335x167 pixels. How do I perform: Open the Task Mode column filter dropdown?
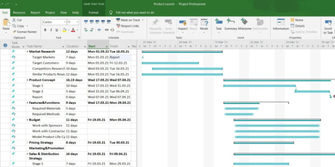[x=23, y=47]
